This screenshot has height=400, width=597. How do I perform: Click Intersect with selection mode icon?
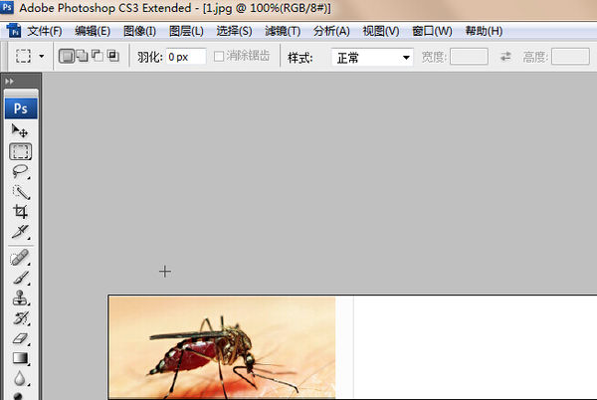tap(112, 56)
